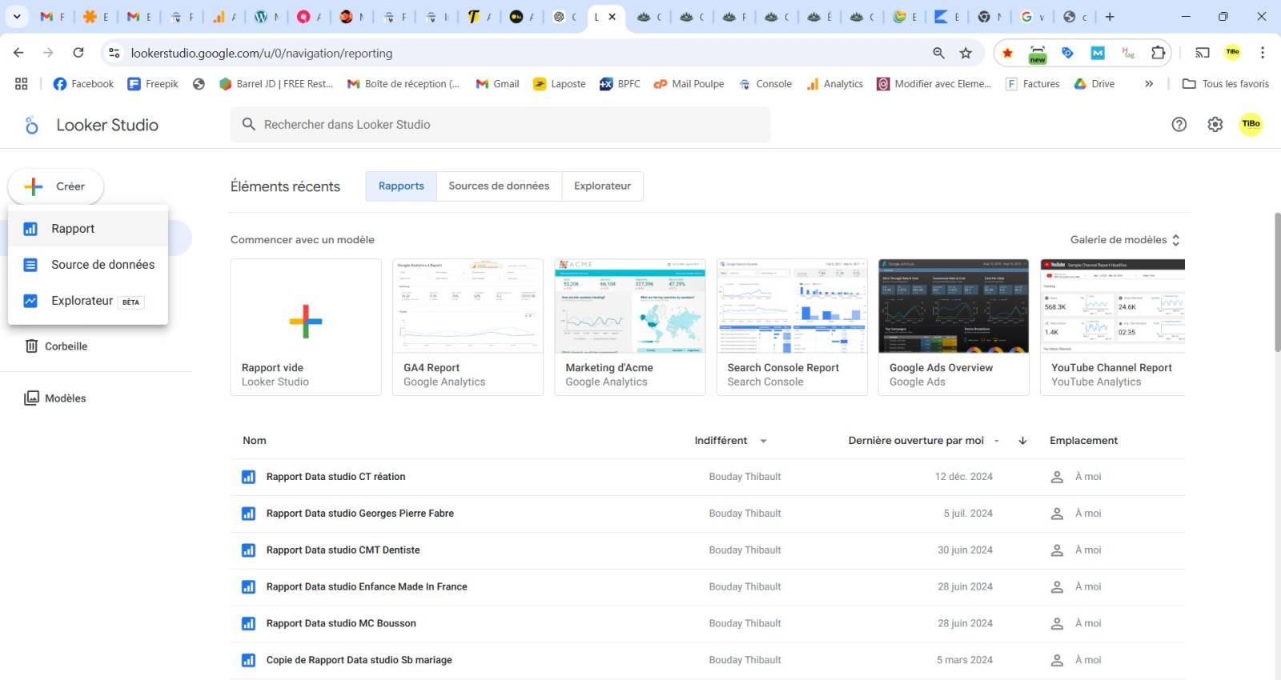Image resolution: width=1281 pixels, height=680 pixels.
Task: Expand Galerie de modèles
Action: [x=1125, y=240]
